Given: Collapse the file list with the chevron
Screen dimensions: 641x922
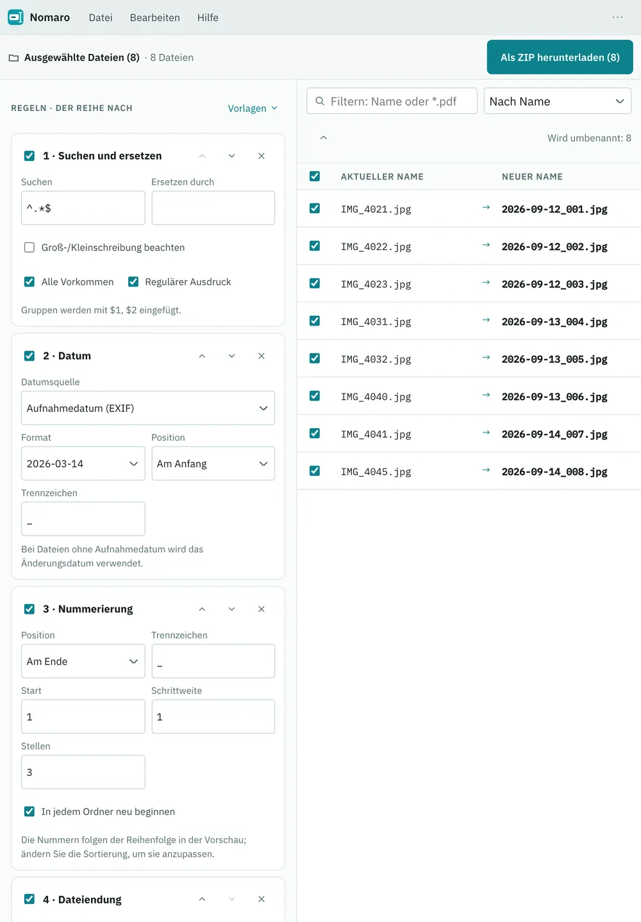Looking at the screenshot, I should 324,138.
